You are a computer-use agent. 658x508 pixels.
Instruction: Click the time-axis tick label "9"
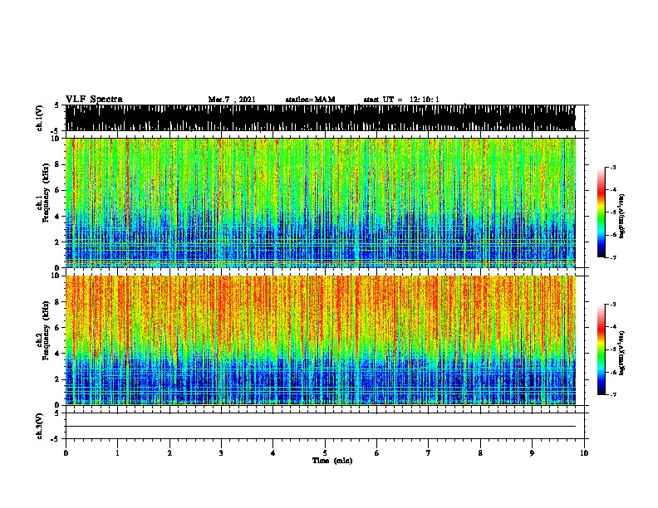(x=532, y=453)
